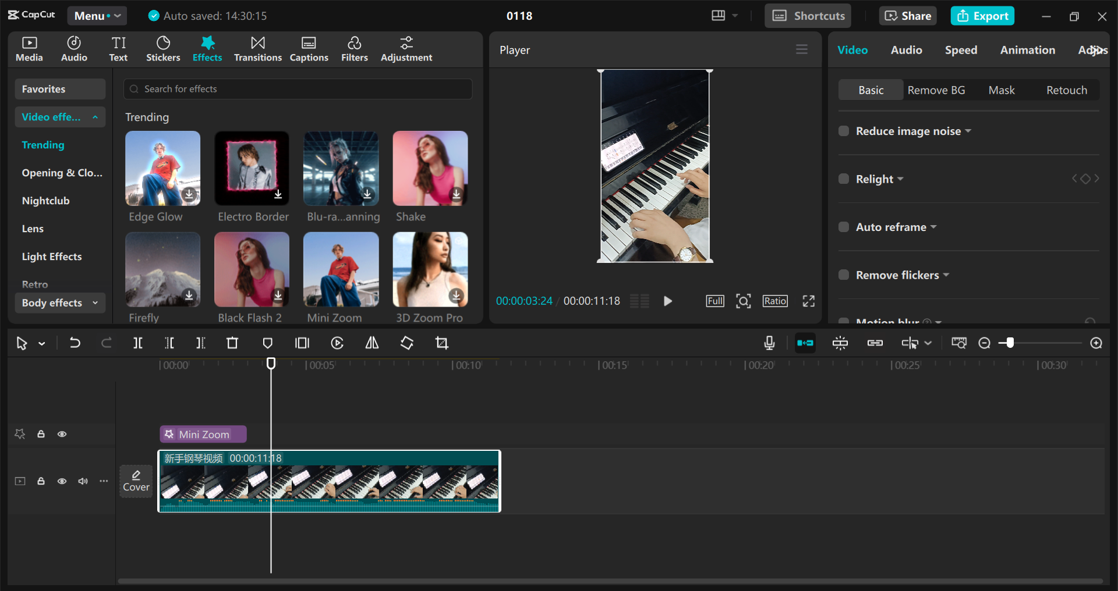
Task: Collapse the Video effects category
Action: pos(95,117)
